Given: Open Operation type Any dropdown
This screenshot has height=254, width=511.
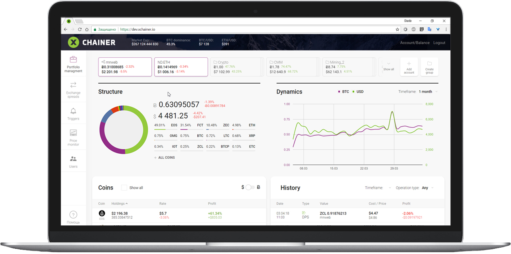Looking at the screenshot, I should (427, 188).
